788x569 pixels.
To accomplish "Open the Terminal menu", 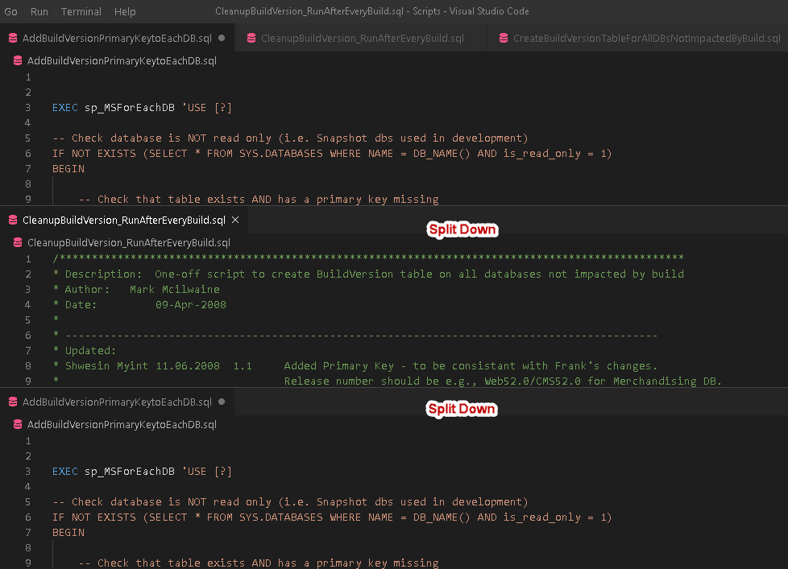I will 81,12.
